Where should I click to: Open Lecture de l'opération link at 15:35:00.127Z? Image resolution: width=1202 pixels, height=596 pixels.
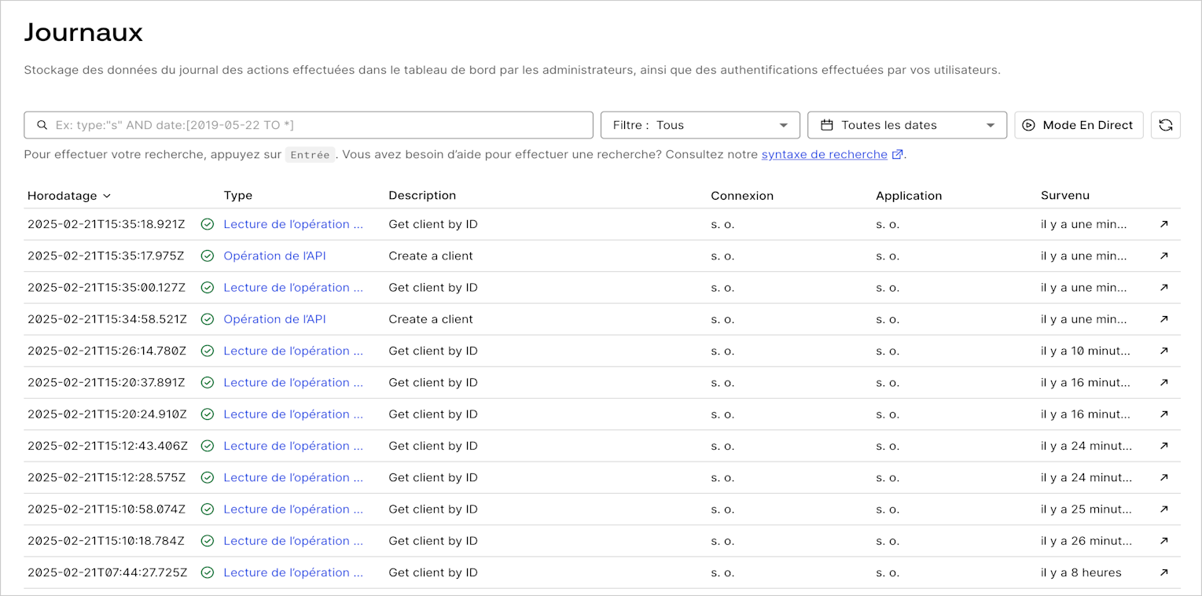[x=293, y=288]
